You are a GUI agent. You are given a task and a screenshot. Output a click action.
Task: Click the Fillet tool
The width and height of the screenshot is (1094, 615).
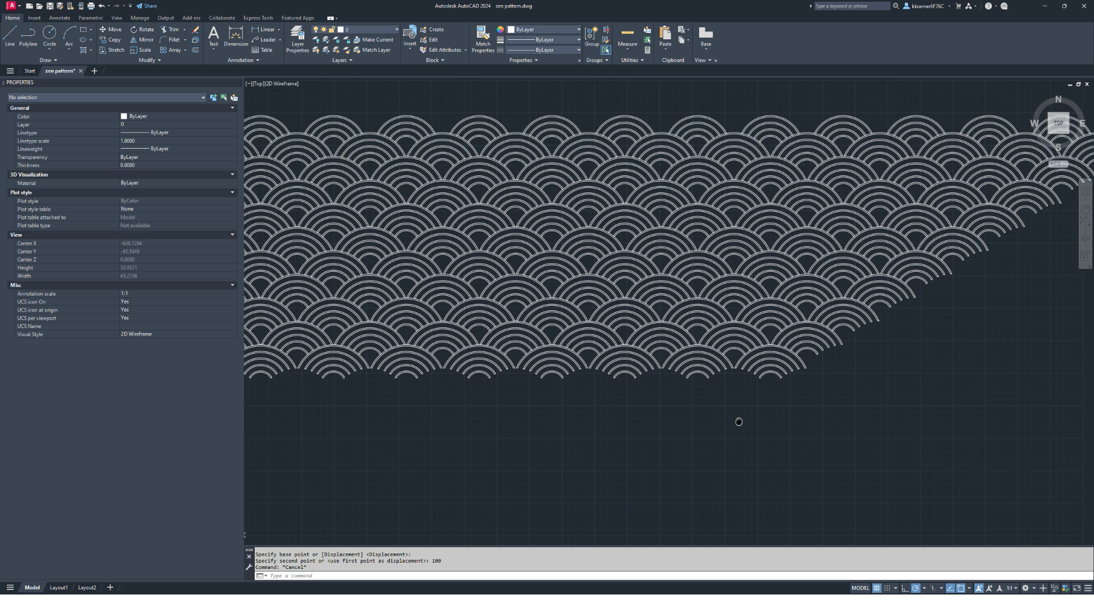tap(170, 40)
